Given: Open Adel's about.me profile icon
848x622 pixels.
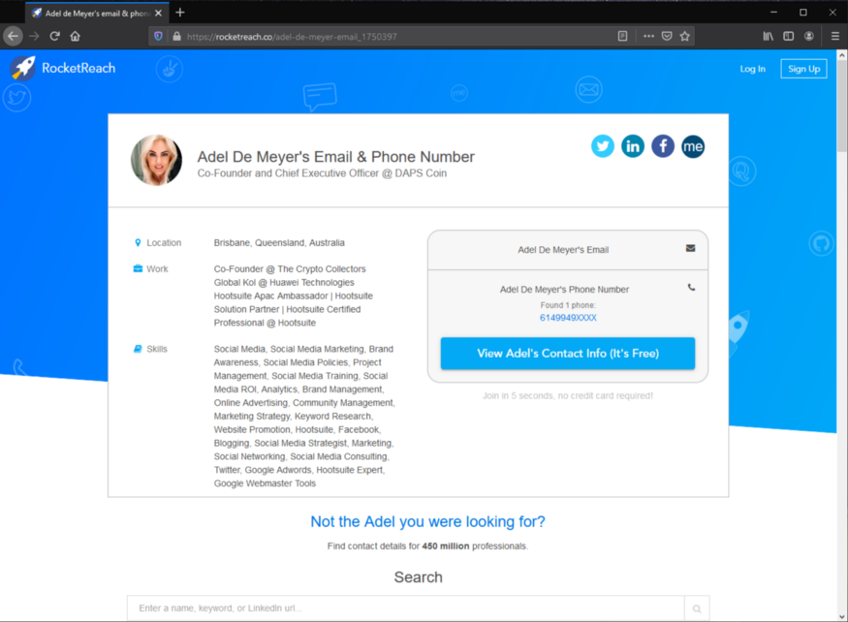Looking at the screenshot, I should click(x=693, y=146).
